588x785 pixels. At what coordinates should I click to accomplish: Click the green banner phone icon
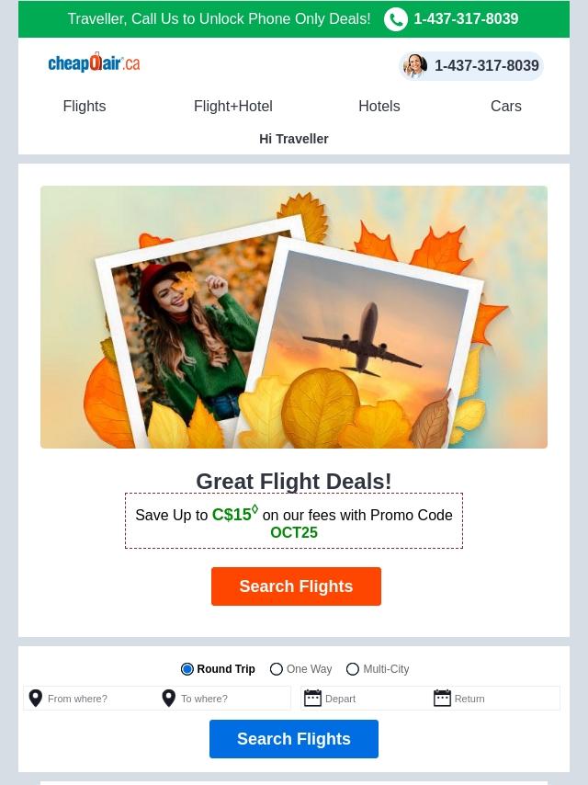click(396, 19)
